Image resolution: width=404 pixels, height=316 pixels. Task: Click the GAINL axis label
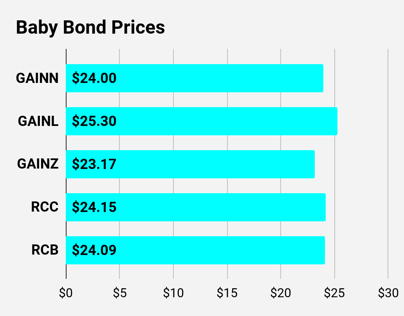pyautogui.click(x=38, y=121)
